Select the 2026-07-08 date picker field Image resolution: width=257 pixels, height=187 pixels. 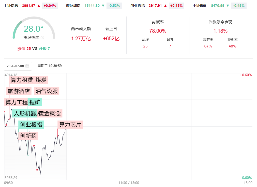pos(18,66)
